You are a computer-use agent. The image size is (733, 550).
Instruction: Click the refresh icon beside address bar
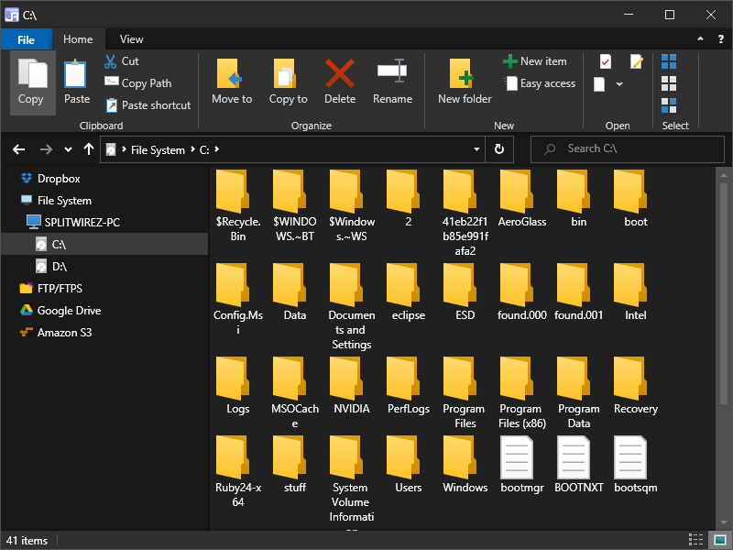499,149
